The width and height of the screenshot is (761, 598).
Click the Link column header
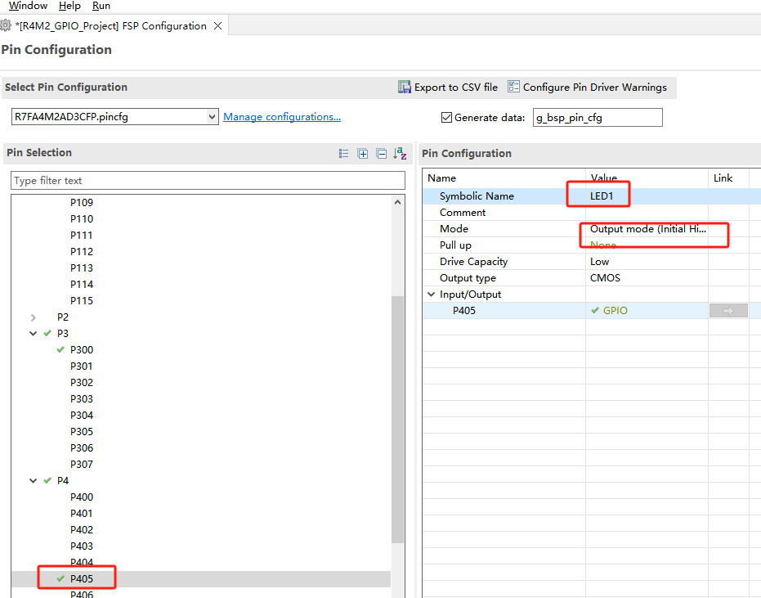723,178
